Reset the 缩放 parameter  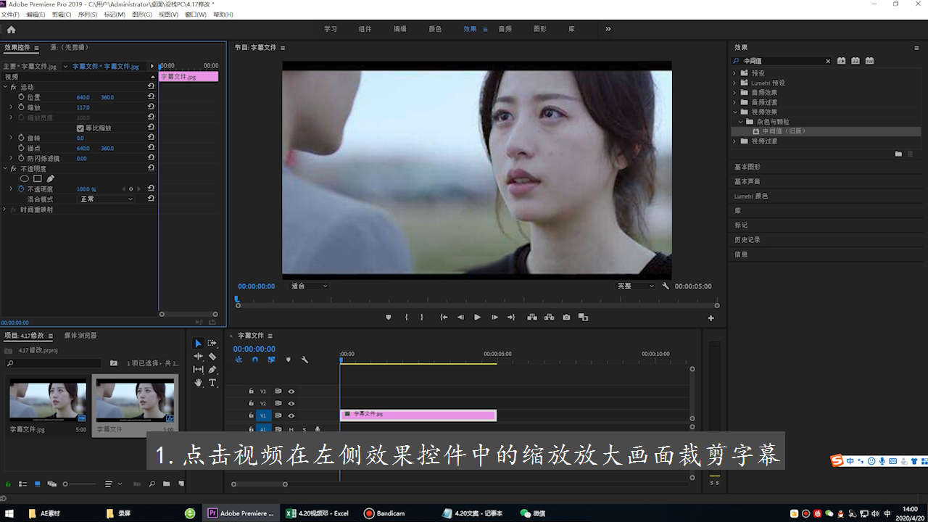[151, 107]
